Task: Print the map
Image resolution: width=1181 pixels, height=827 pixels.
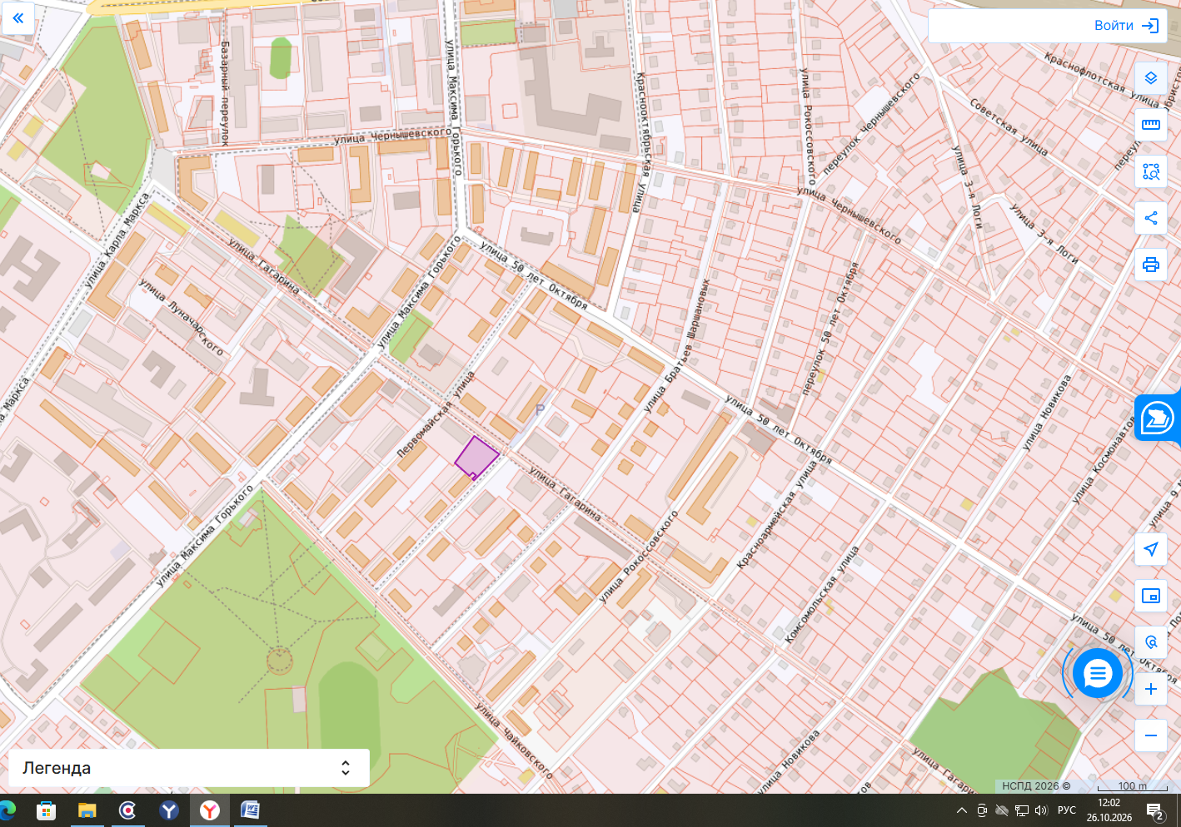Action: 1151,265
